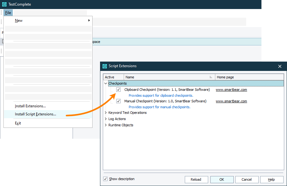Select the Runtime Objects row
The height and width of the screenshot is (186, 287).
121,125
